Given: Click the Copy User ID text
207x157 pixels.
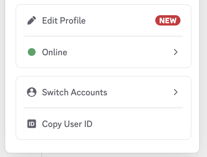Looking at the screenshot, I should (x=67, y=124).
